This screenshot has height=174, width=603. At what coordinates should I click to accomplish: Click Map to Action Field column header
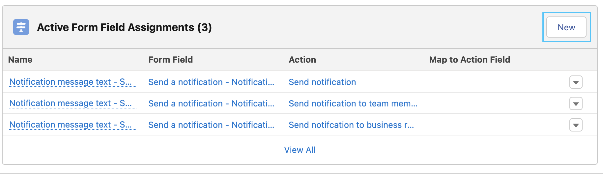[470, 60]
